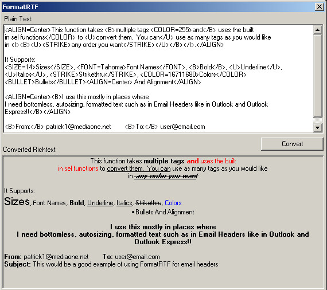The width and height of the screenshot is (327, 290).
Task: Click the Bullets And Alignment bullet line
Action: [x=163, y=212]
